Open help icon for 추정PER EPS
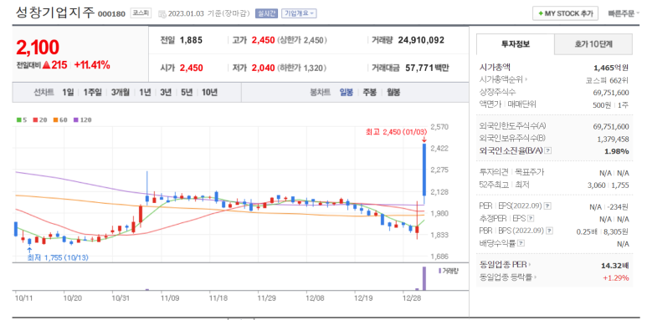Image resolution: width=647 pixels, height=320 pixels. [x=531, y=219]
